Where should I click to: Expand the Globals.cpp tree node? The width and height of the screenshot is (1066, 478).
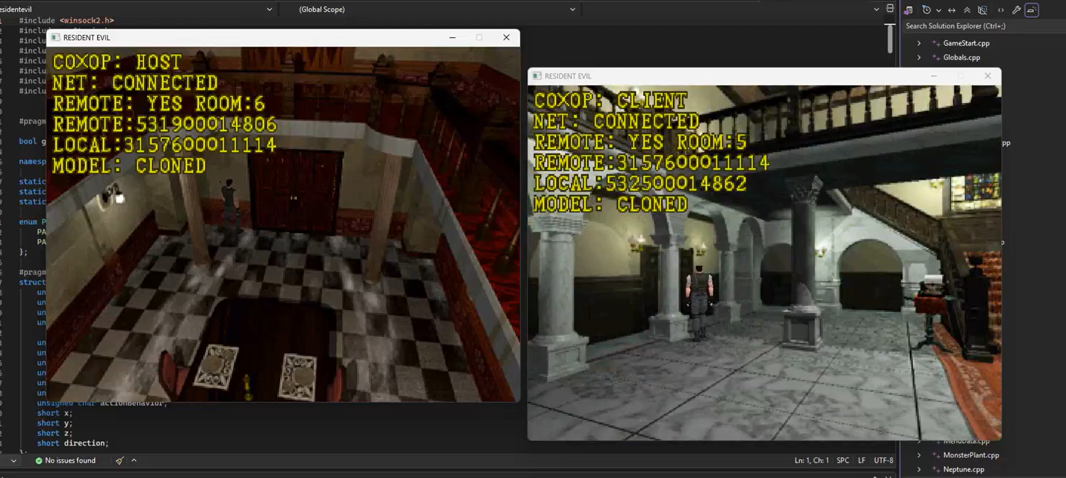[919, 57]
